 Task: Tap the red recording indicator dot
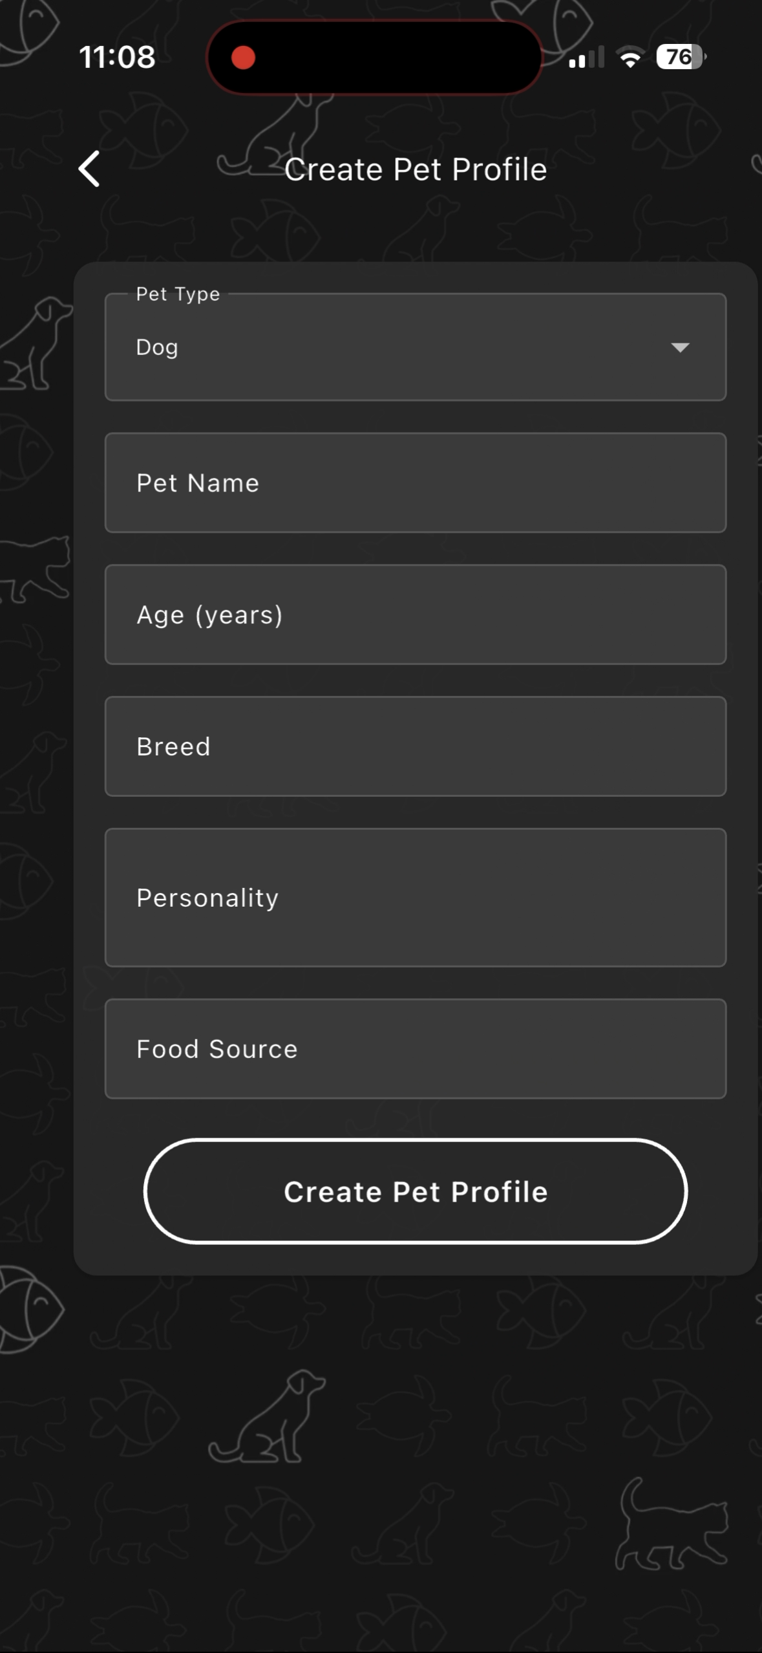click(x=244, y=58)
